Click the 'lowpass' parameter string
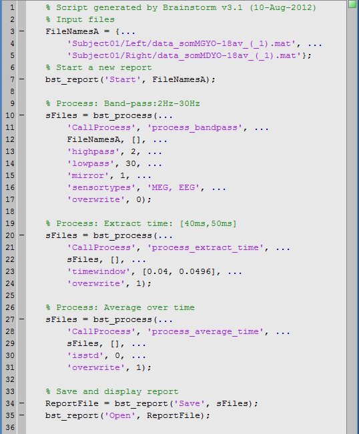The height and width of the screenshot is (434, 359). (91, 163)
